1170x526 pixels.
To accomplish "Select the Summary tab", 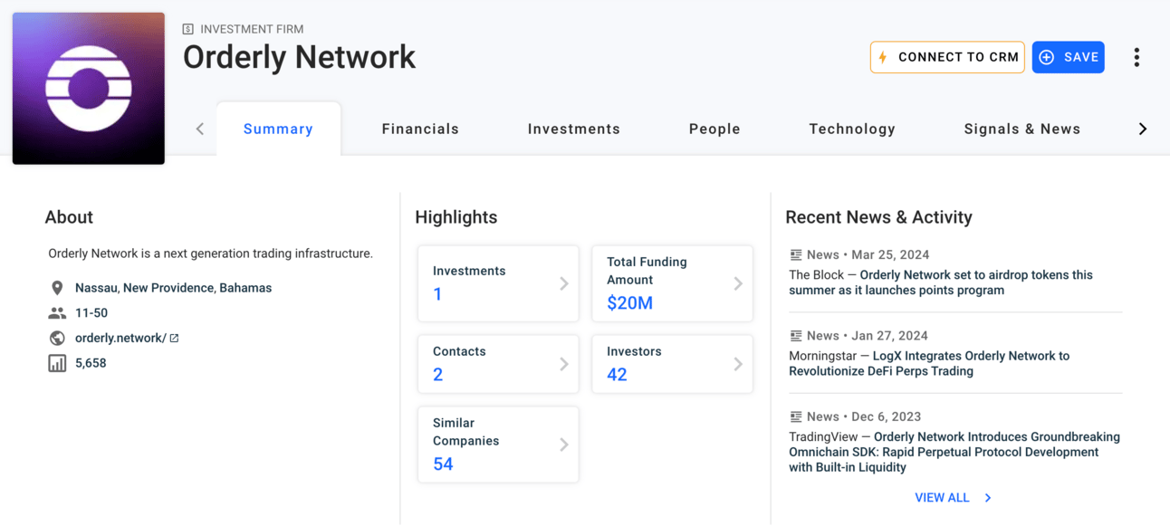I will point(278,129).
